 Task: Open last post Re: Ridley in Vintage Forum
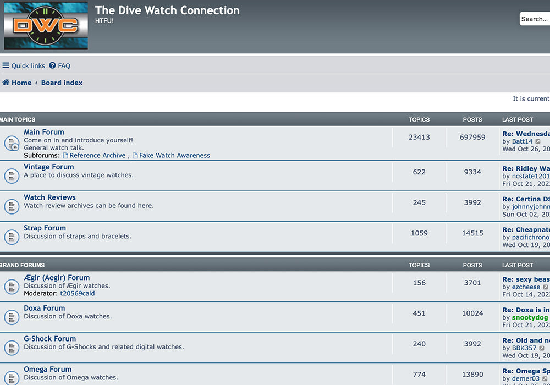pos(526,168)
